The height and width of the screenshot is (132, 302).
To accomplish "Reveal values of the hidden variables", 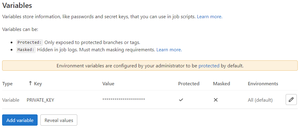I will click(59, 120).
